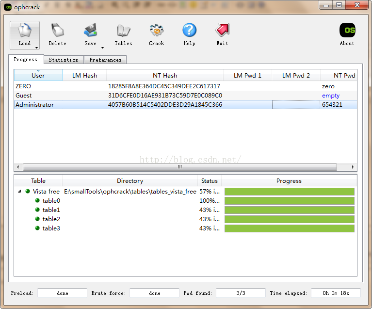Click the horizontal scrollbar left arrow

pos(18,167)
